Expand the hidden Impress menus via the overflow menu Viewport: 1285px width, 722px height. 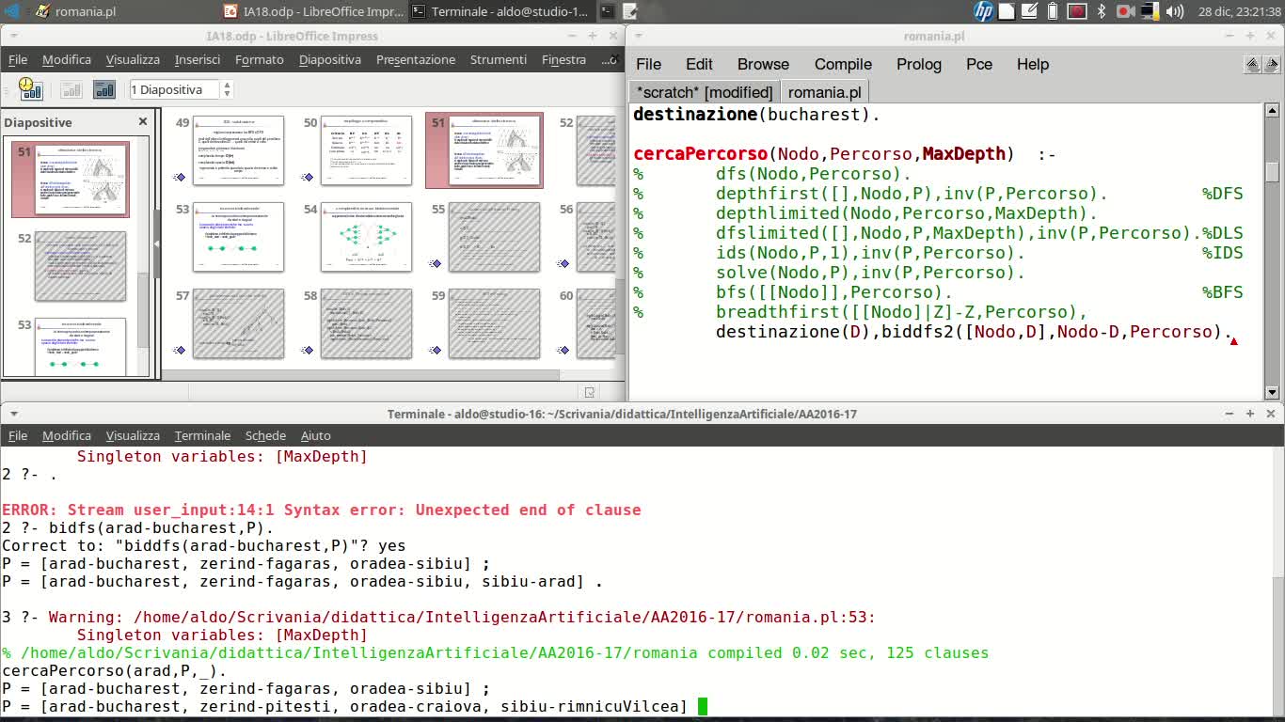point(608,59)
